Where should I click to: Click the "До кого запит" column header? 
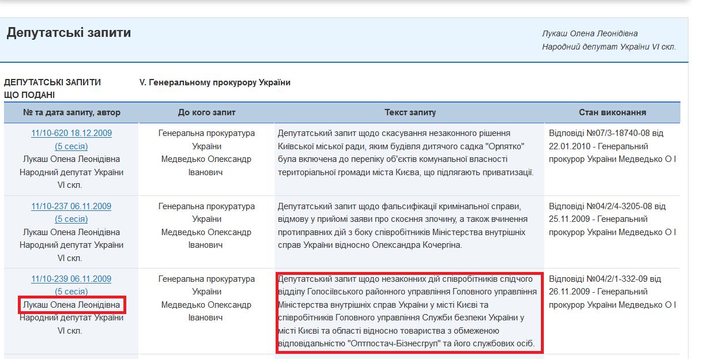(206, 112)
